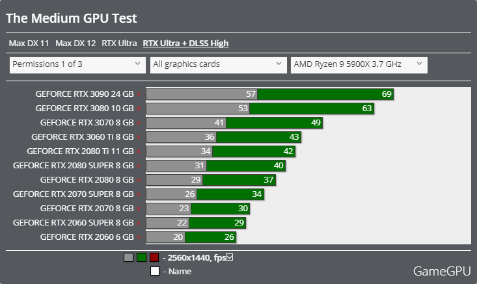Click the GEFORCE RTX 2070 8 GB label
This screenshot has height=284, width=477.
[x=87, y=209]
